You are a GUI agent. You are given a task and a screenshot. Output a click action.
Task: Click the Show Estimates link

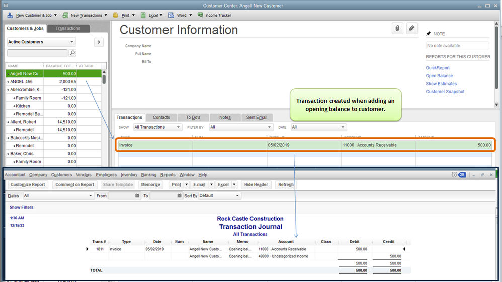441,84
